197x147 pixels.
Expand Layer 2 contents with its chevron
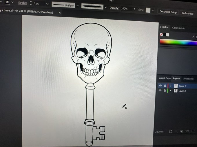[170, 86]
